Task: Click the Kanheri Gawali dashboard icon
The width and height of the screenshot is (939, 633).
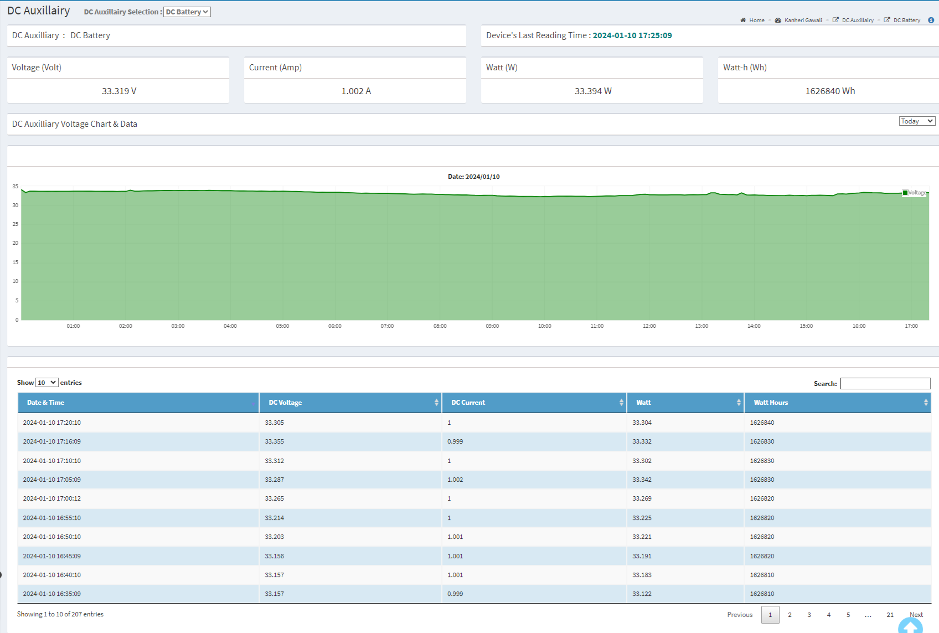Action: coord(778,20)
